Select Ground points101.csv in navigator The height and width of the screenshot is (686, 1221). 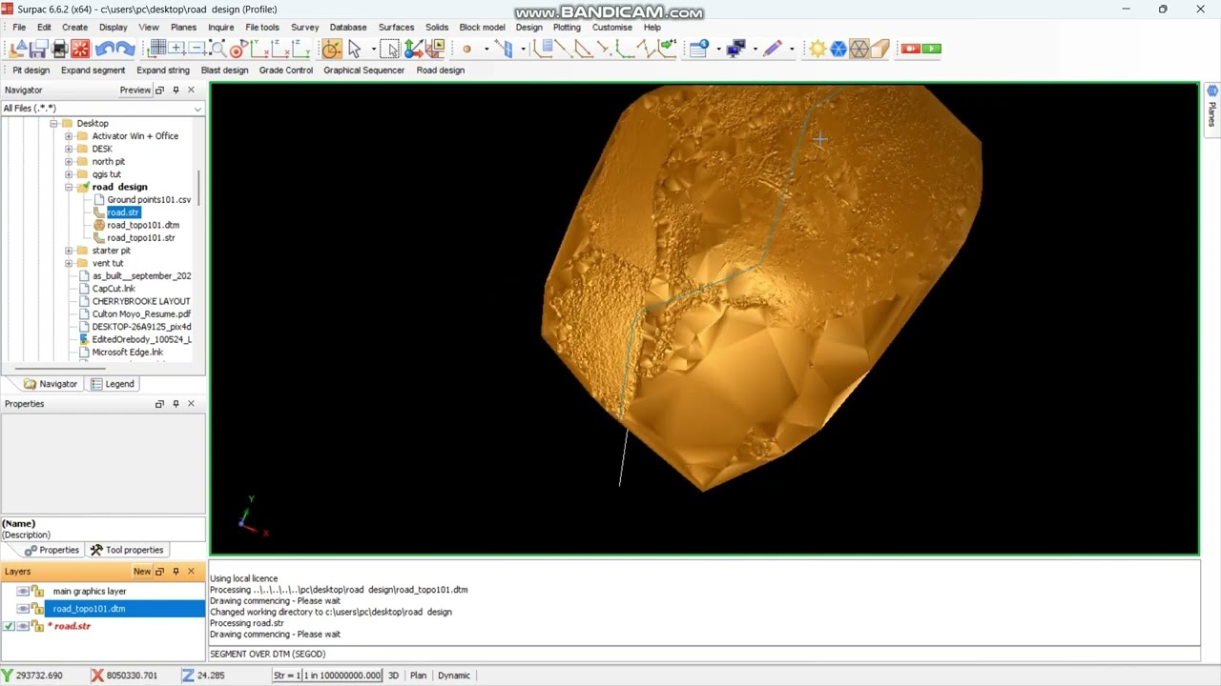(x=149, y=200)
